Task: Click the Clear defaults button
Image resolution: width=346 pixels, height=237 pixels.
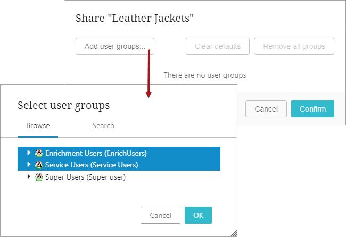Action: coord(218,46)
